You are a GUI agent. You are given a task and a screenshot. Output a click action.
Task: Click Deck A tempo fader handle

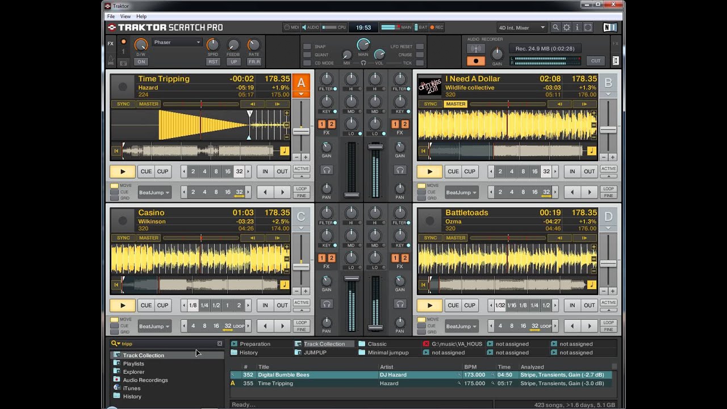pos(301,131)
